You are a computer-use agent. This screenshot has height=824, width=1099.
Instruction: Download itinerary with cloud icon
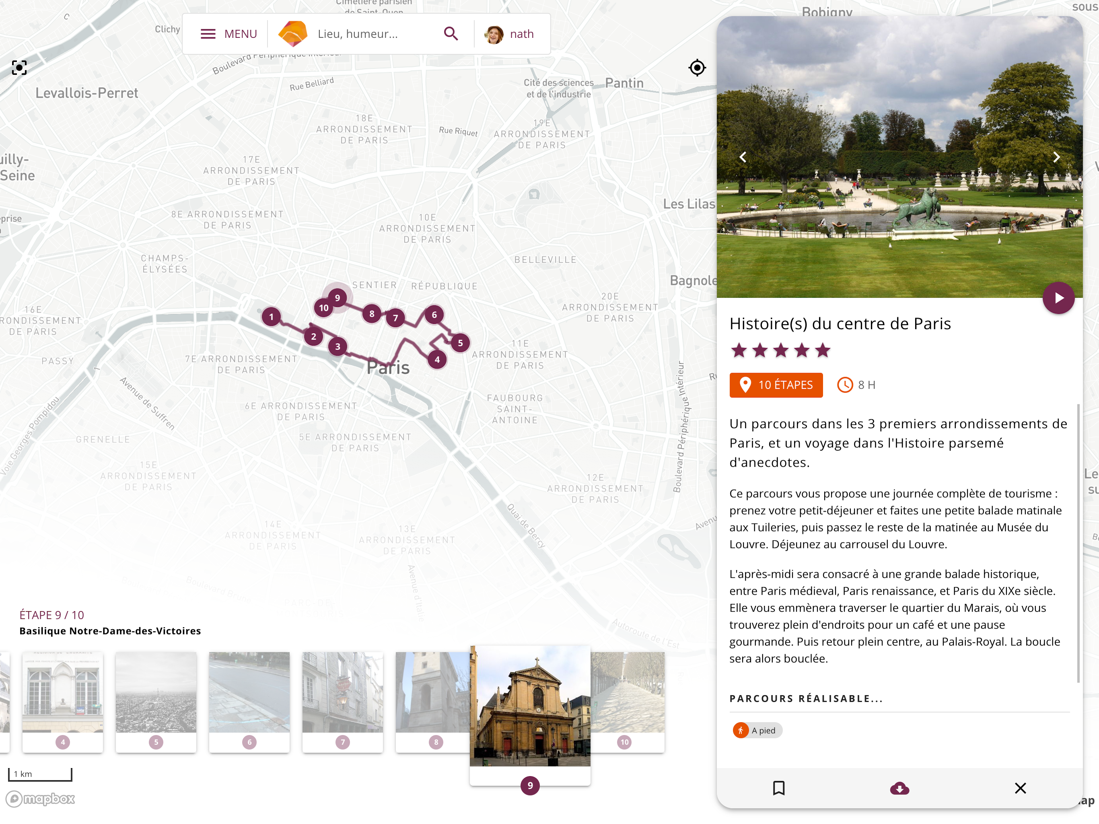[x=899, y=788]
